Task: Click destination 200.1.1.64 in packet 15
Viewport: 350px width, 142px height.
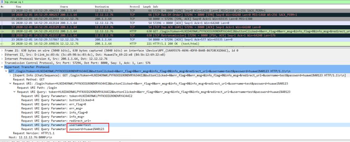Action: tap(103, 19)
